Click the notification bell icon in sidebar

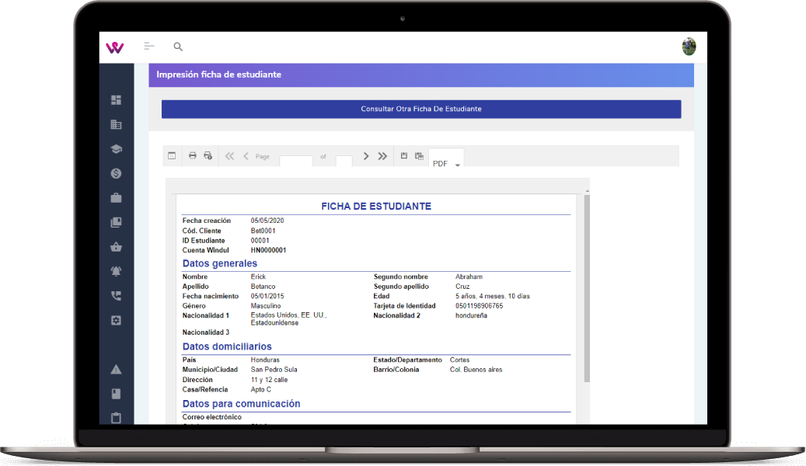point(117,271)
